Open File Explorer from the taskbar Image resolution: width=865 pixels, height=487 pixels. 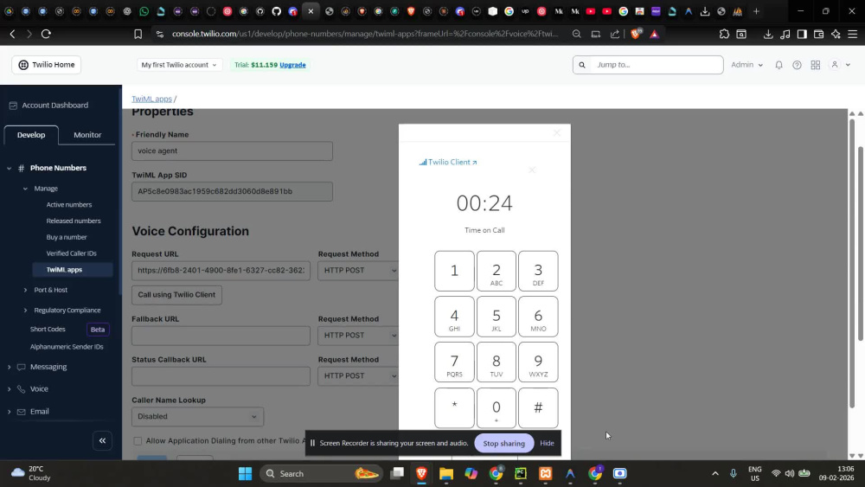tap(446, 474)
